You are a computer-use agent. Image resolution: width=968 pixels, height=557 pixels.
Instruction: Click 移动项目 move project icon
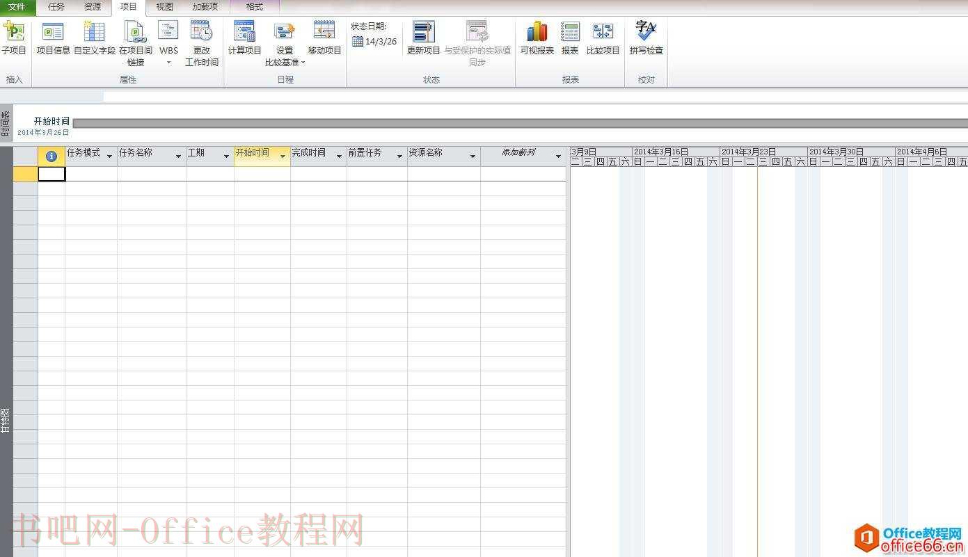tap(325, 39)
